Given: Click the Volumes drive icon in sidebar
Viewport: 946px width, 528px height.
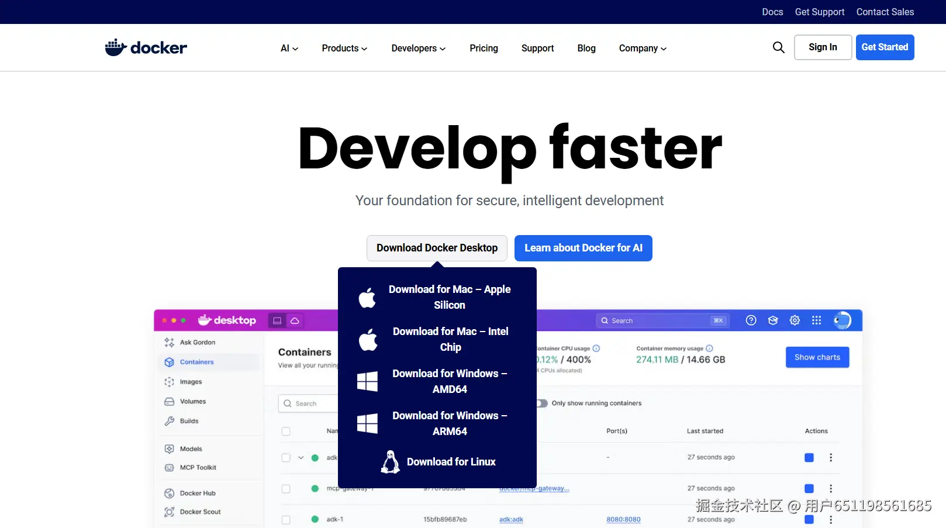Looking at the screenshot, I should 169,402.
